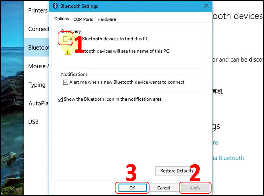Viewport: 264px width, 196px height.
Task: Select USB in Settings sidebar
Action: pyautogui.click(x=37, y=122)
